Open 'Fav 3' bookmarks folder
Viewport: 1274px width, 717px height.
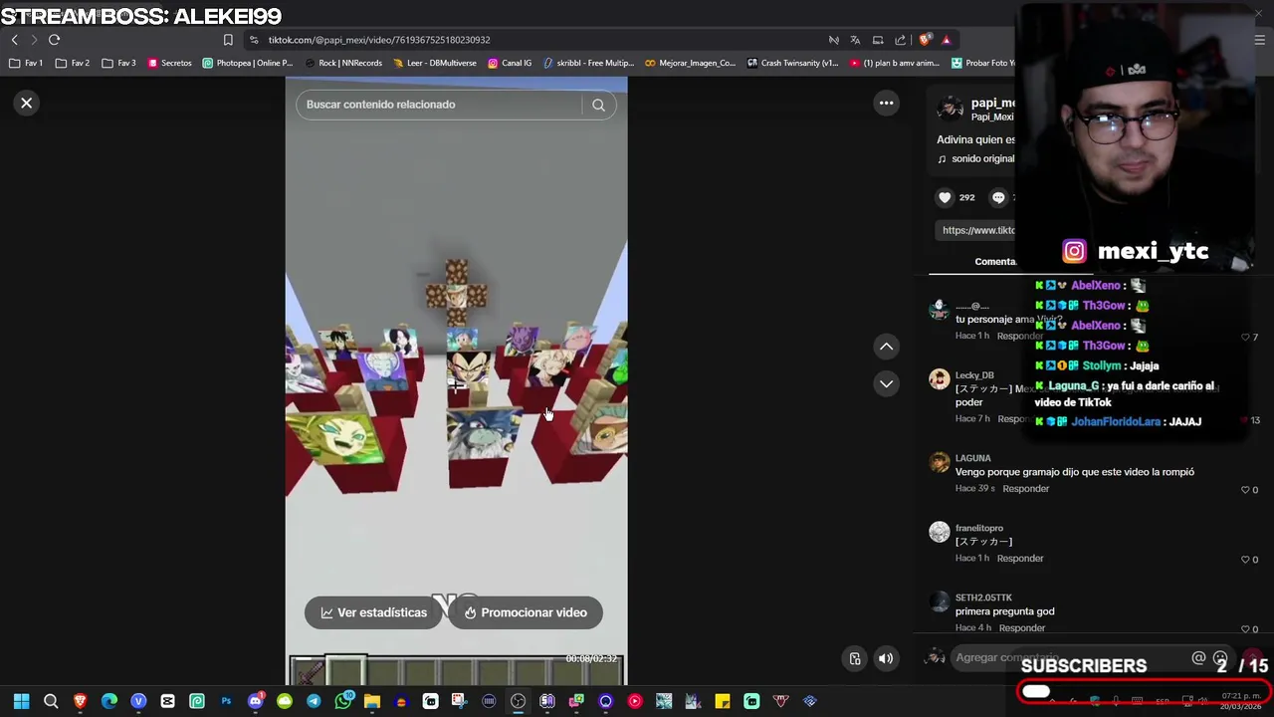pos(119,63)
